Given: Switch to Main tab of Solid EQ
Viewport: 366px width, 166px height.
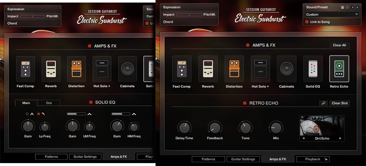Looking at the screenshot, I should click(26, 103).
